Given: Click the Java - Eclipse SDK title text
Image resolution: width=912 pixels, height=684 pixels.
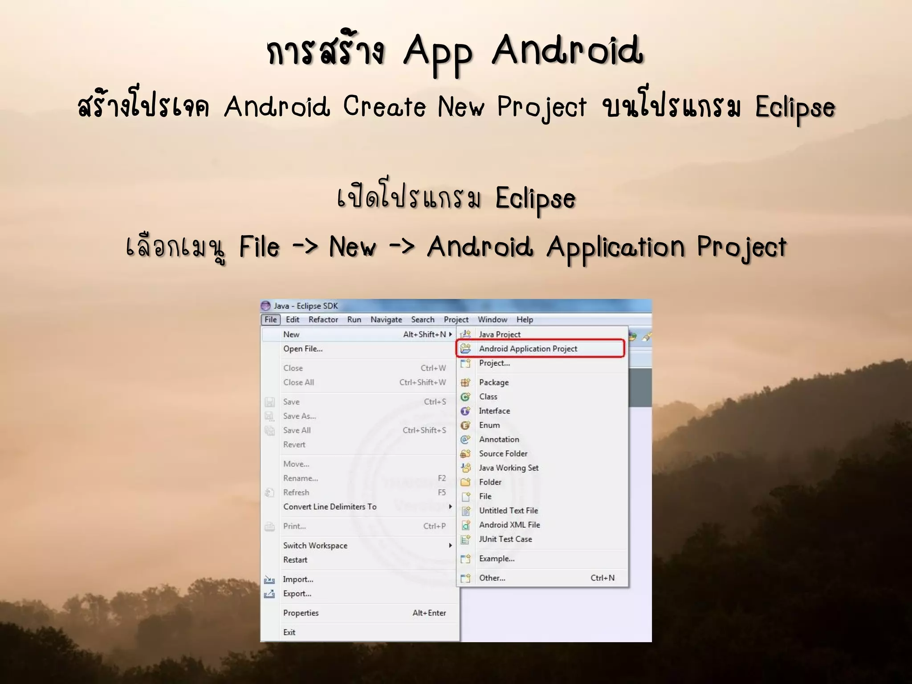Looking at the screenshot, I should pos(306,306).
